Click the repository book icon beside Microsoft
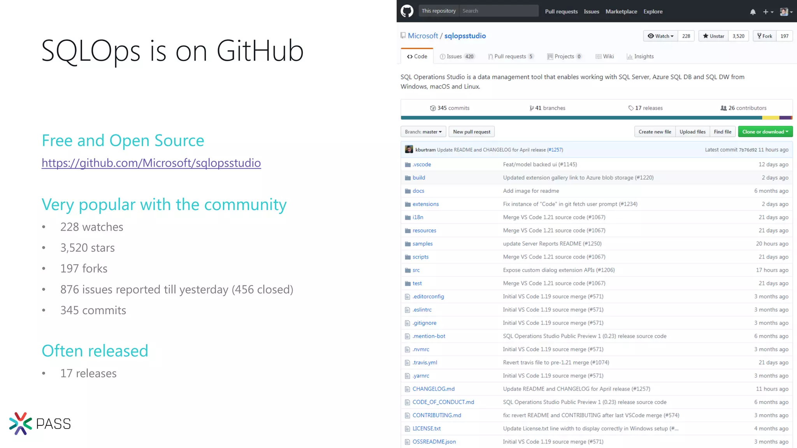The image size is (797, 448). click(x=403, y=35)
